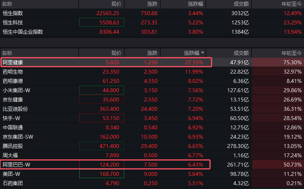Image resolution: width=304 pixels, height=189 pixels.
Task: Click 年初至今 header in stock table
Action: click(x=291, y=53)
